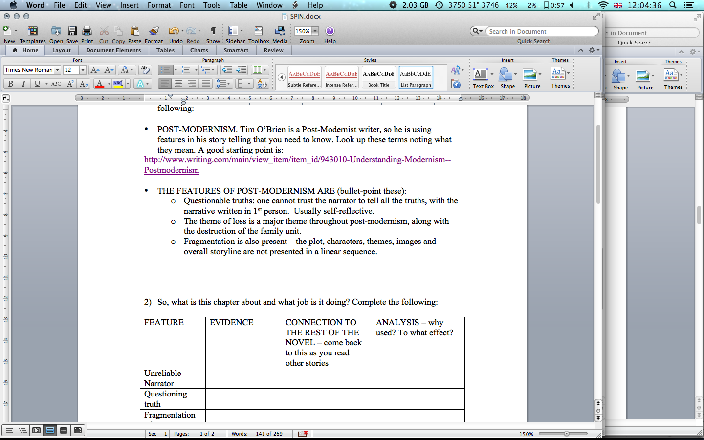704x440 pixels.
Task: Collapse the ribbon with the chevron
Action: click(x=580, y=50)
